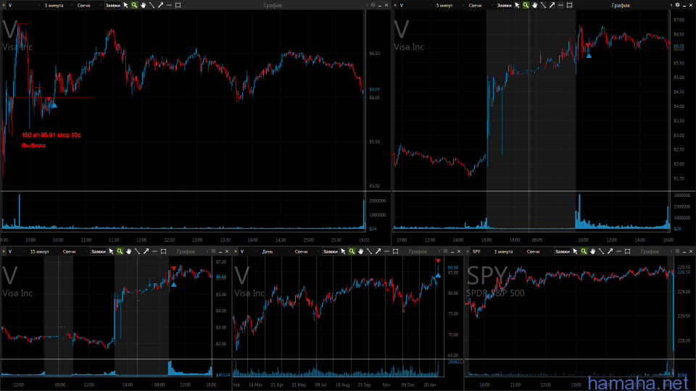This screenshot has width=696, height=391.
Task: Select the red 'Выбило' annotation text
Action: [33, 146]
